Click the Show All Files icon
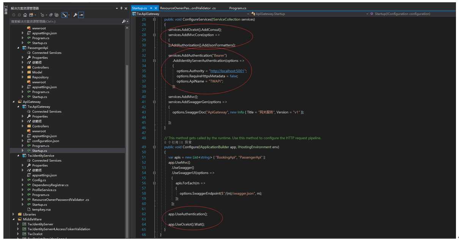Screen dimensions: 459x241 [56, 15]
